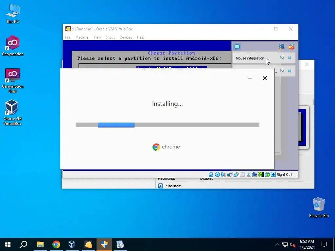Click the host key arrow icon beside Right Ctrl

273,175
